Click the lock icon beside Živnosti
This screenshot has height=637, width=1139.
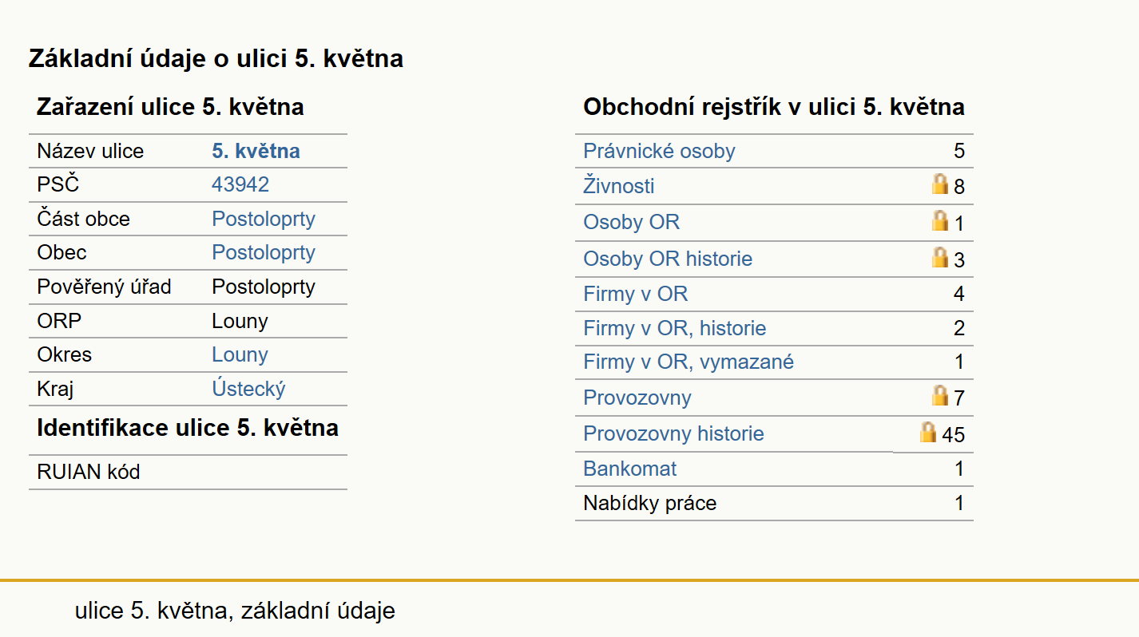point(940,184)
